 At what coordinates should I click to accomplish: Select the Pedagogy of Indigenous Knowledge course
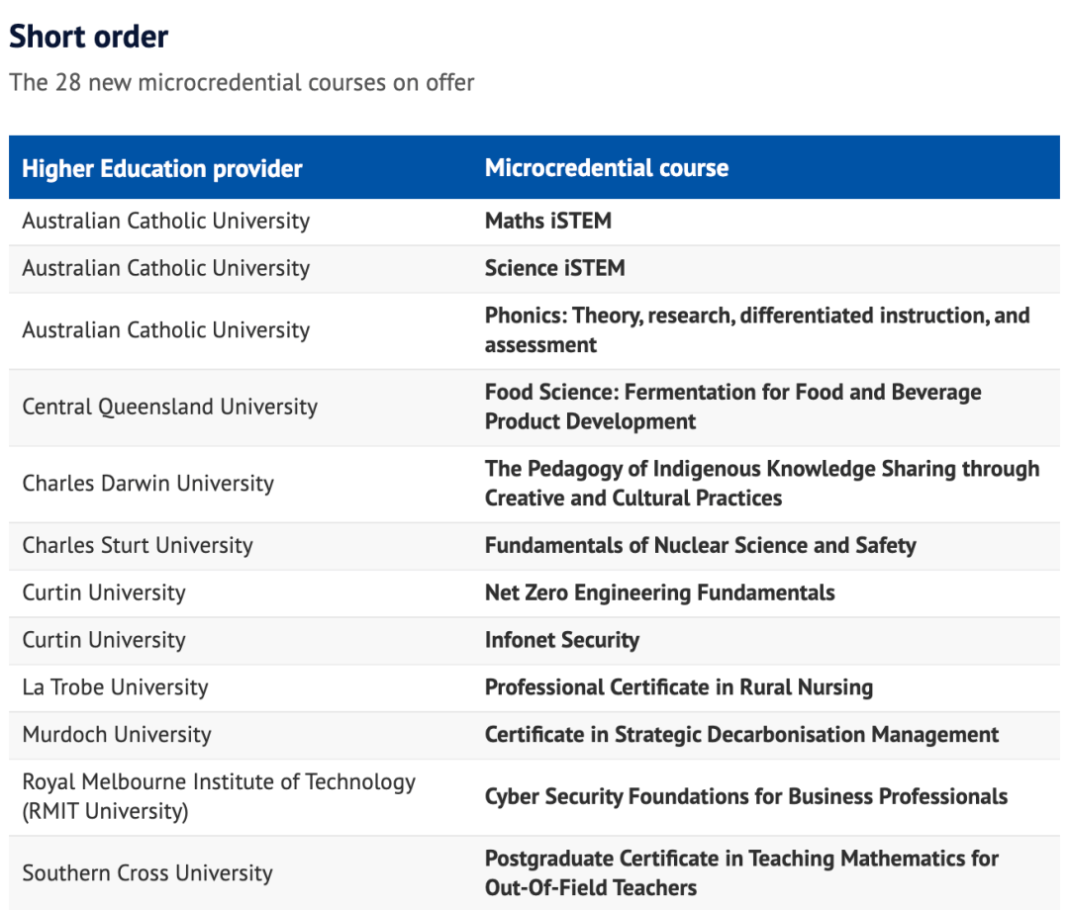click(x=762, y=483)
